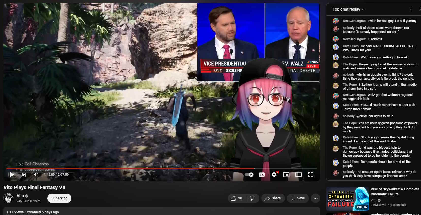Switch to miniplayer
Viewport: 421px width, 215px height.
pyautogui.click(x=286, y=175)
